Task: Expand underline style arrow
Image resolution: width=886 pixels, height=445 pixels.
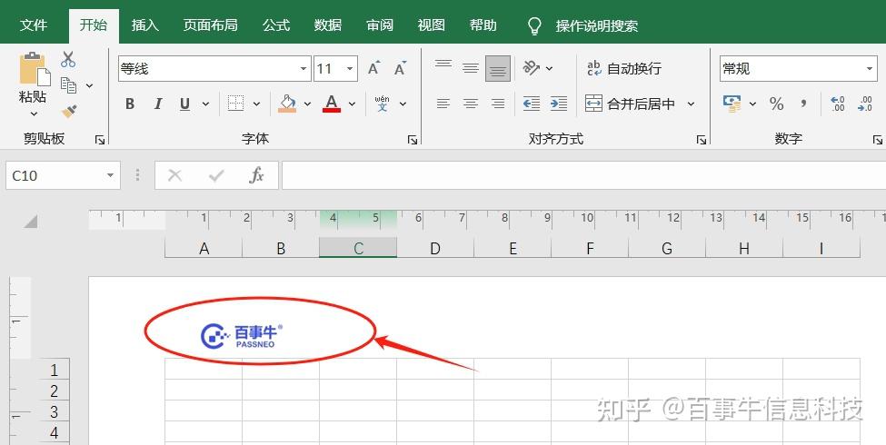Action: pos(205,104)
